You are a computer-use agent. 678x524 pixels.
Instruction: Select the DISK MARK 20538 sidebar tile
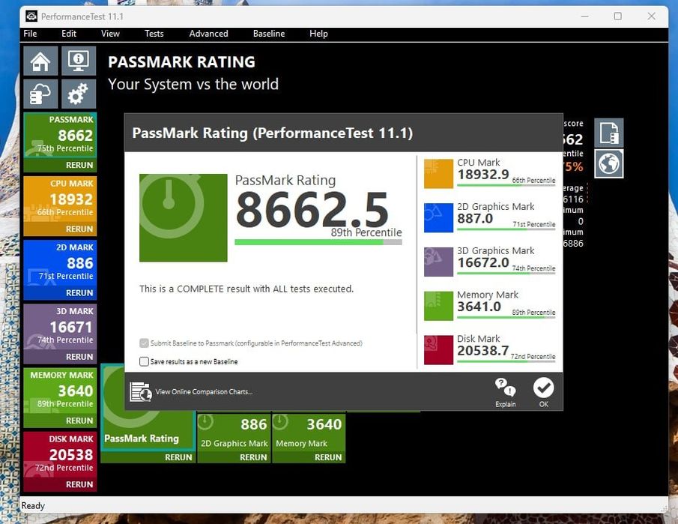[x=60, y=454]
